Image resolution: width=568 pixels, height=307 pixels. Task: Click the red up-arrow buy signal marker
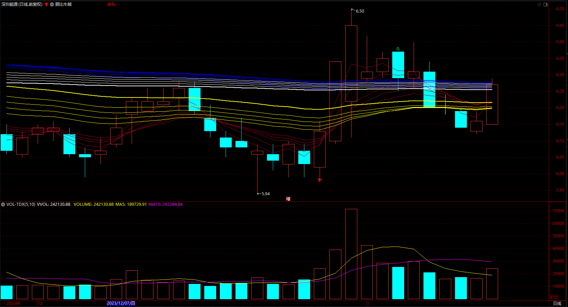pos(319,180)
